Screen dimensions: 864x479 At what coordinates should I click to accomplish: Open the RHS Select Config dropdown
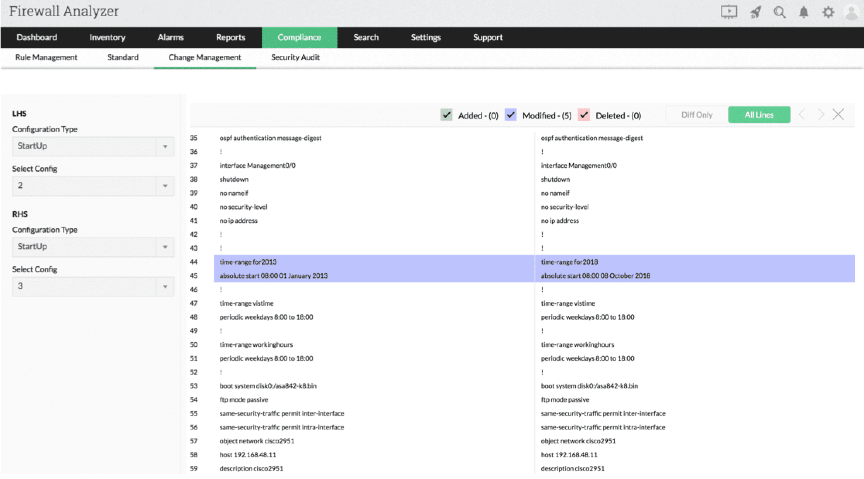point(93,287)
